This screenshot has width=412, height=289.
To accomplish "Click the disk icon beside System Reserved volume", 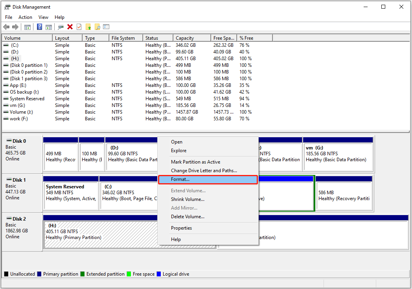I will click(x=5, y=98).
